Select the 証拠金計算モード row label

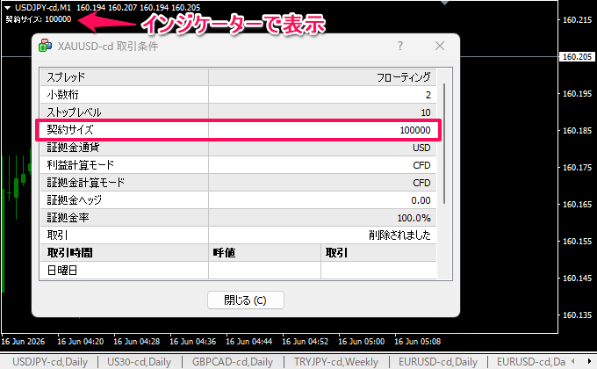click(86, 182)
